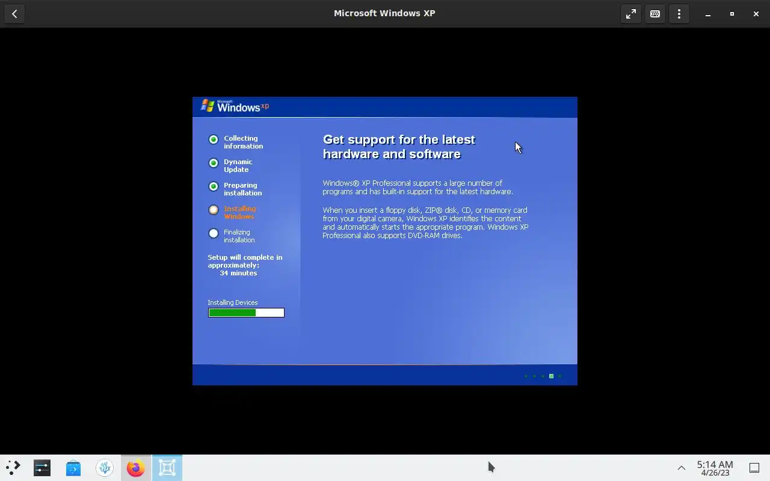The height and width of the screenshot is (481, 770).
Task: Click the Installing Windows step indicator
Action: (x=214, y=210)
